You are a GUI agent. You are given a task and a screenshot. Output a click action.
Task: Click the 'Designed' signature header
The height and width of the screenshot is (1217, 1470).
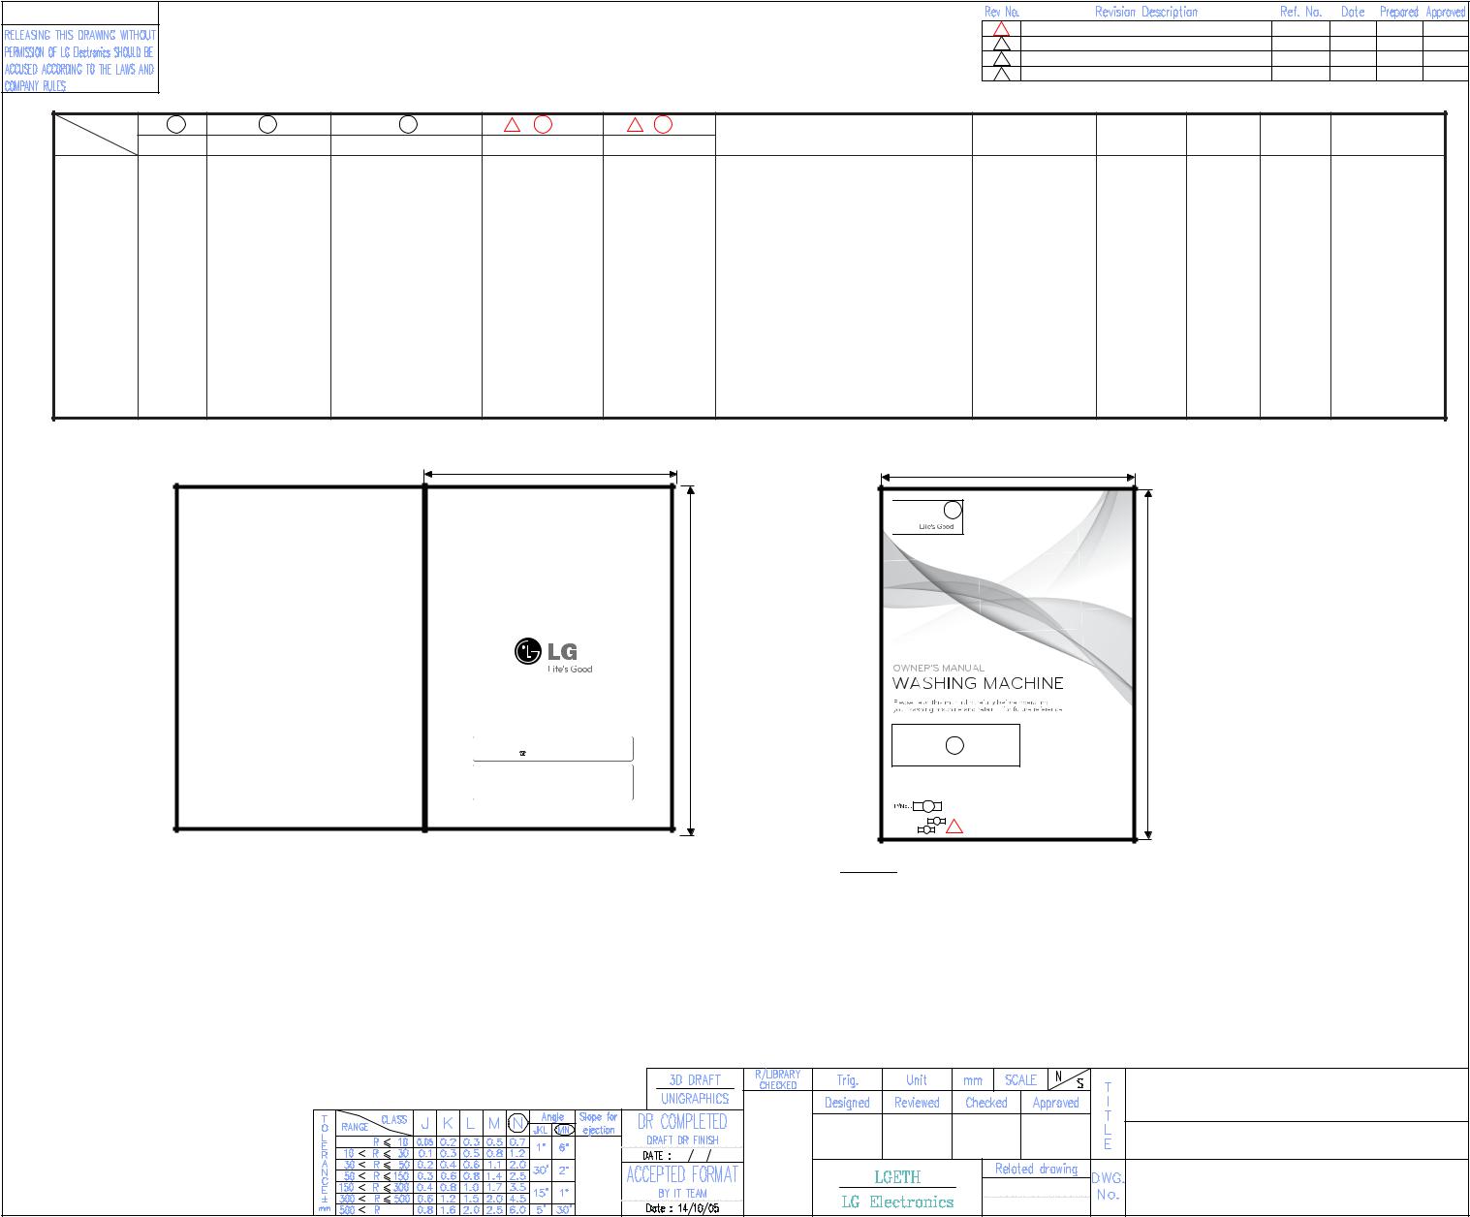point(847,1103)
